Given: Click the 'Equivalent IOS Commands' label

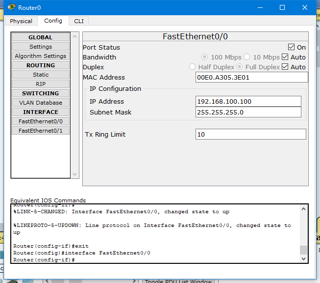Looking at the screenshot, I should click(48, 200).
